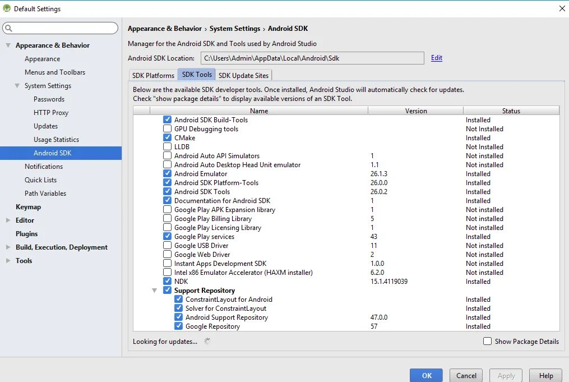Screen dimensions: 569x382
Task: Uncheck Google Repository checkbox
Action: pyautogui.click(x=178, y=326)
